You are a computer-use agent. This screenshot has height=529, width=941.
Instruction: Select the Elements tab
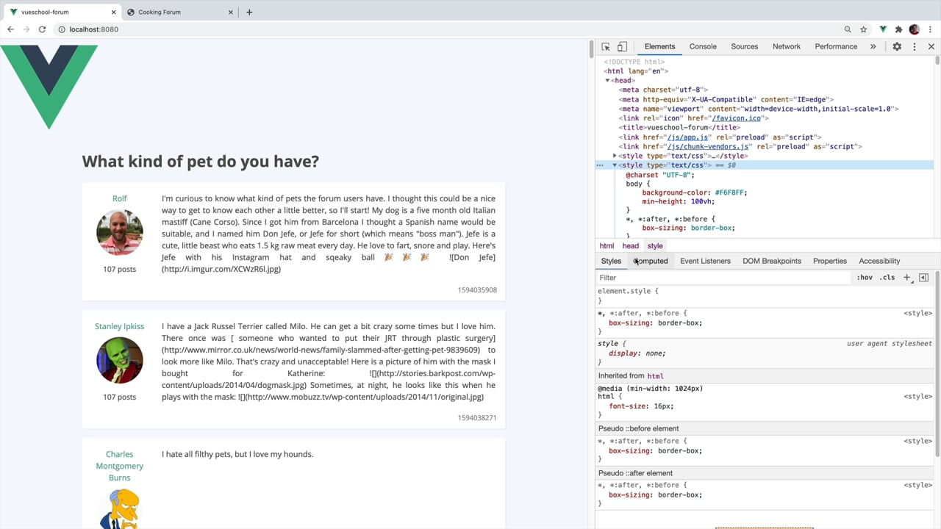coord(659,46)
